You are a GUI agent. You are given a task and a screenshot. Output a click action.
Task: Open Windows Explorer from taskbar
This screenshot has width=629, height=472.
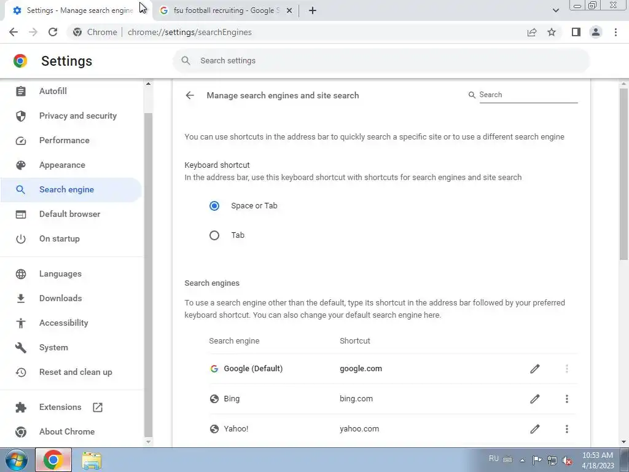92,460
